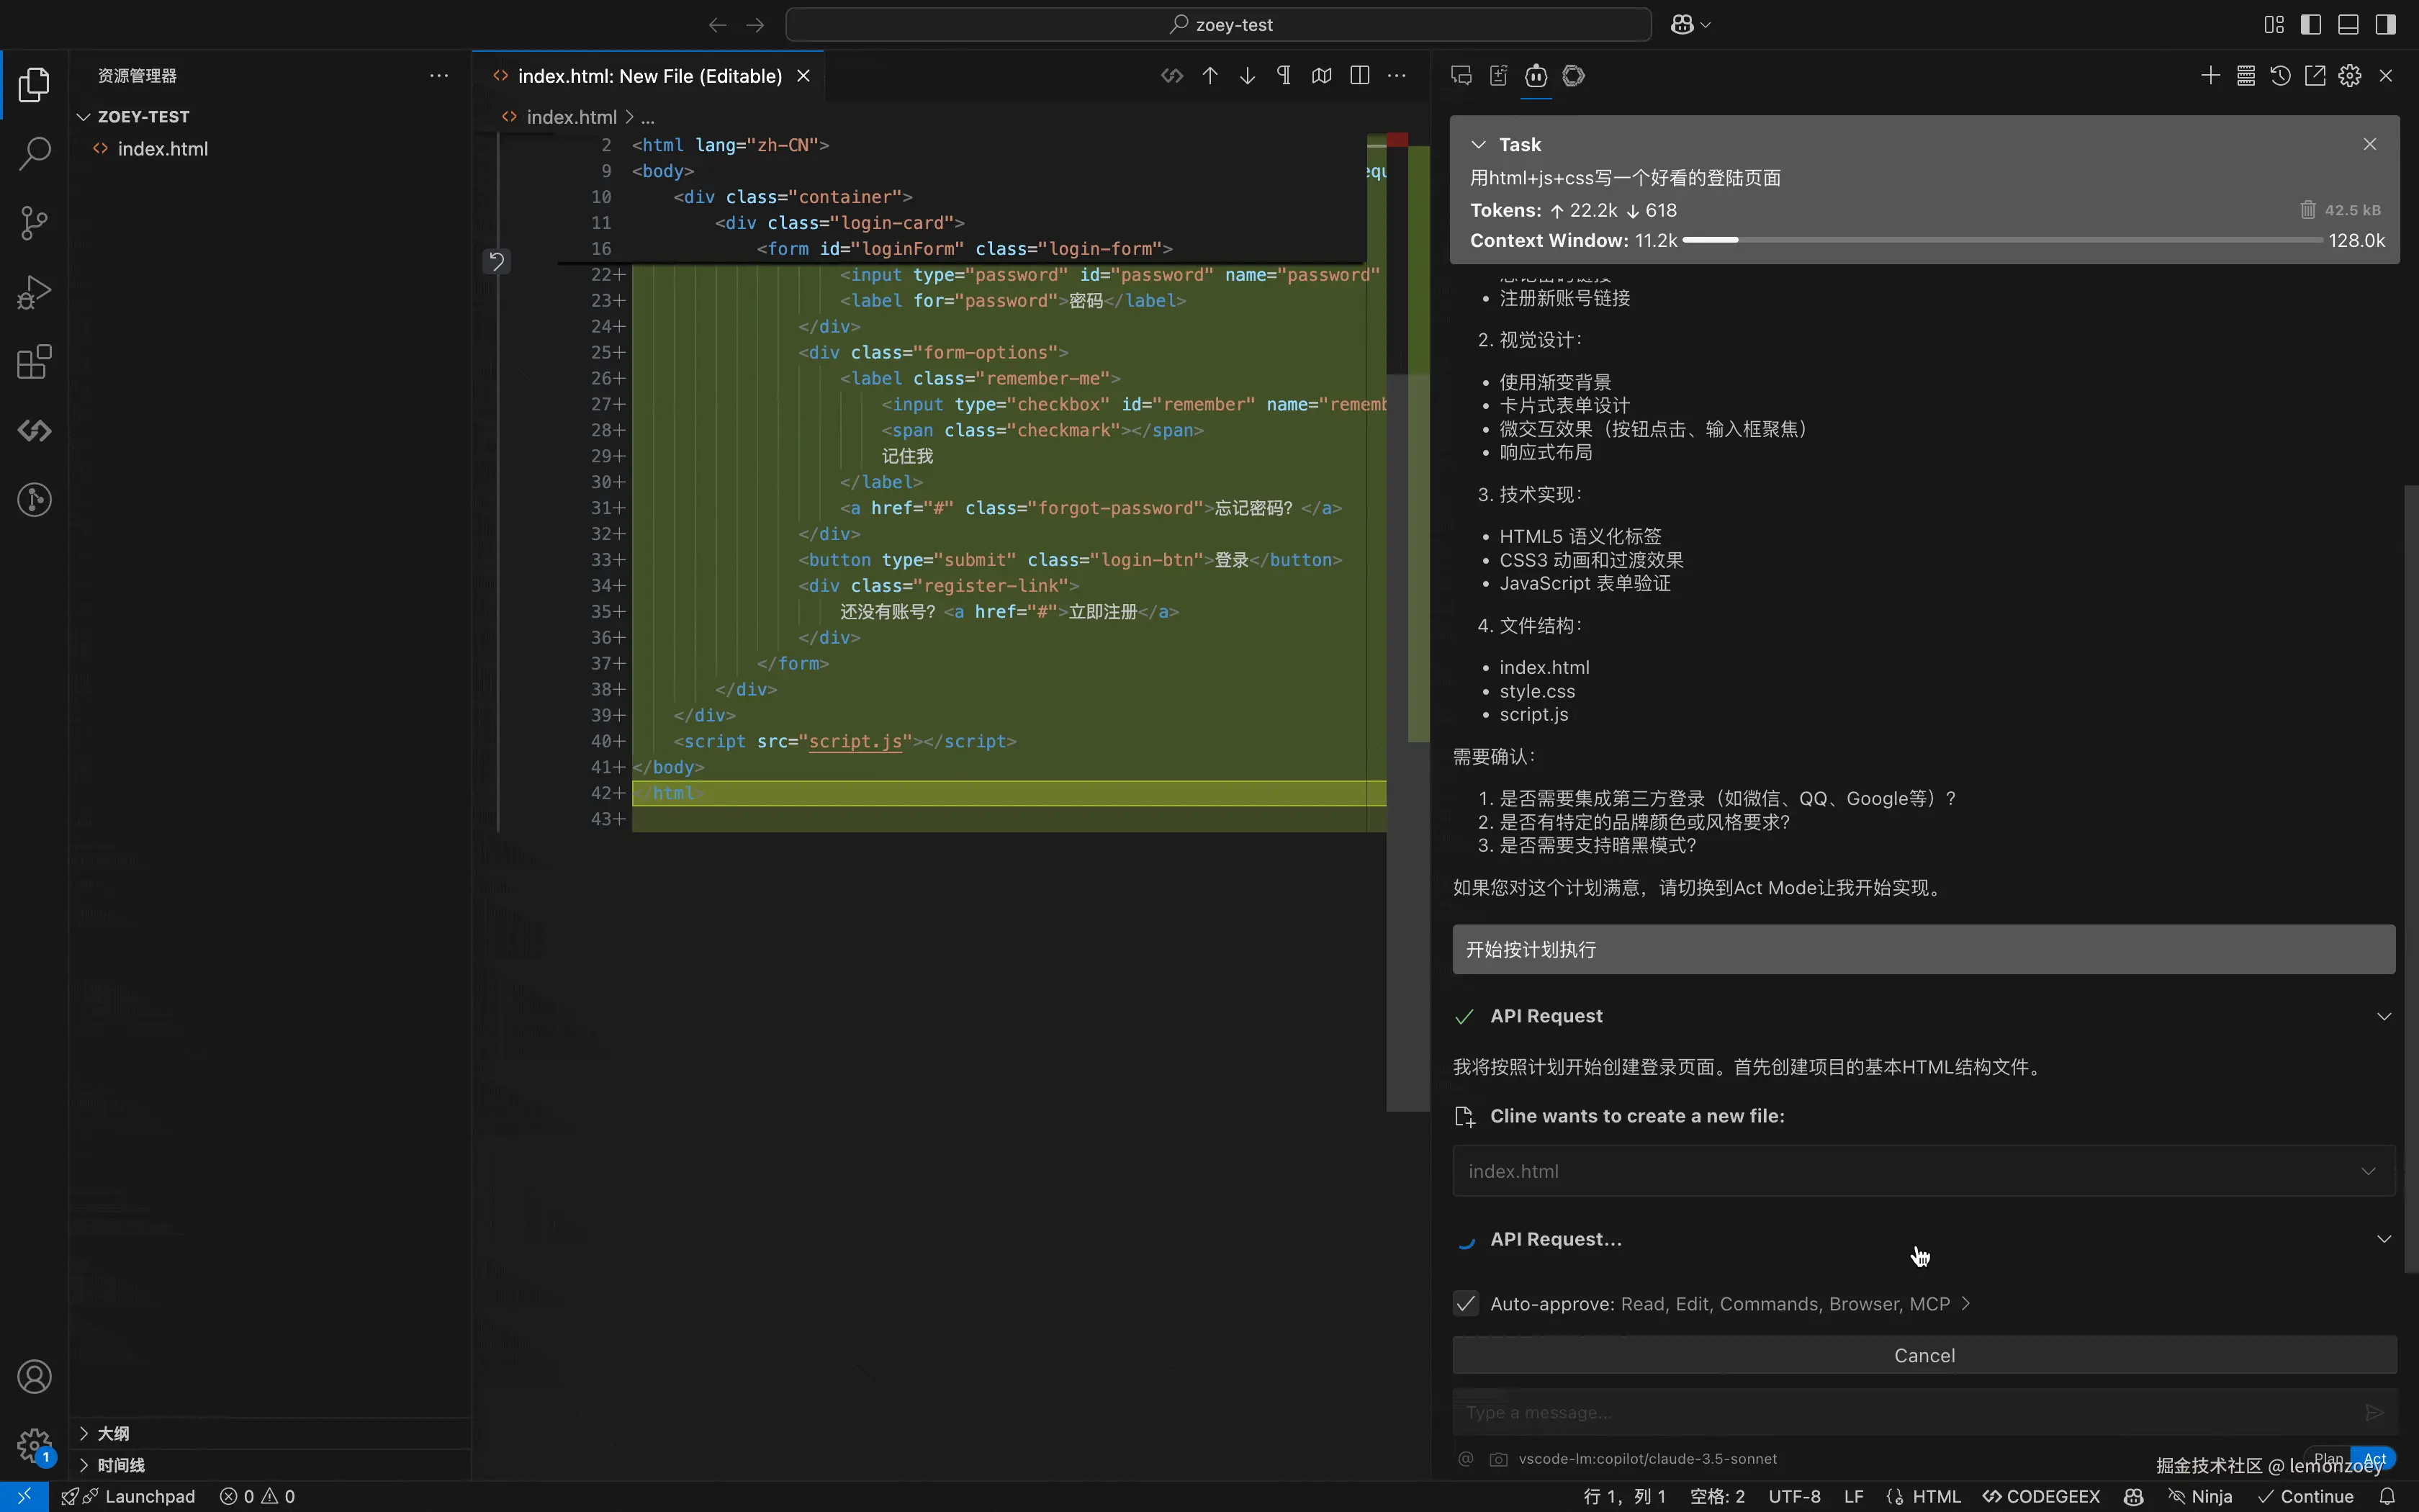Open Cline task history
Viewport: 2419px width, 1512px height.
tap(2280, 76)
